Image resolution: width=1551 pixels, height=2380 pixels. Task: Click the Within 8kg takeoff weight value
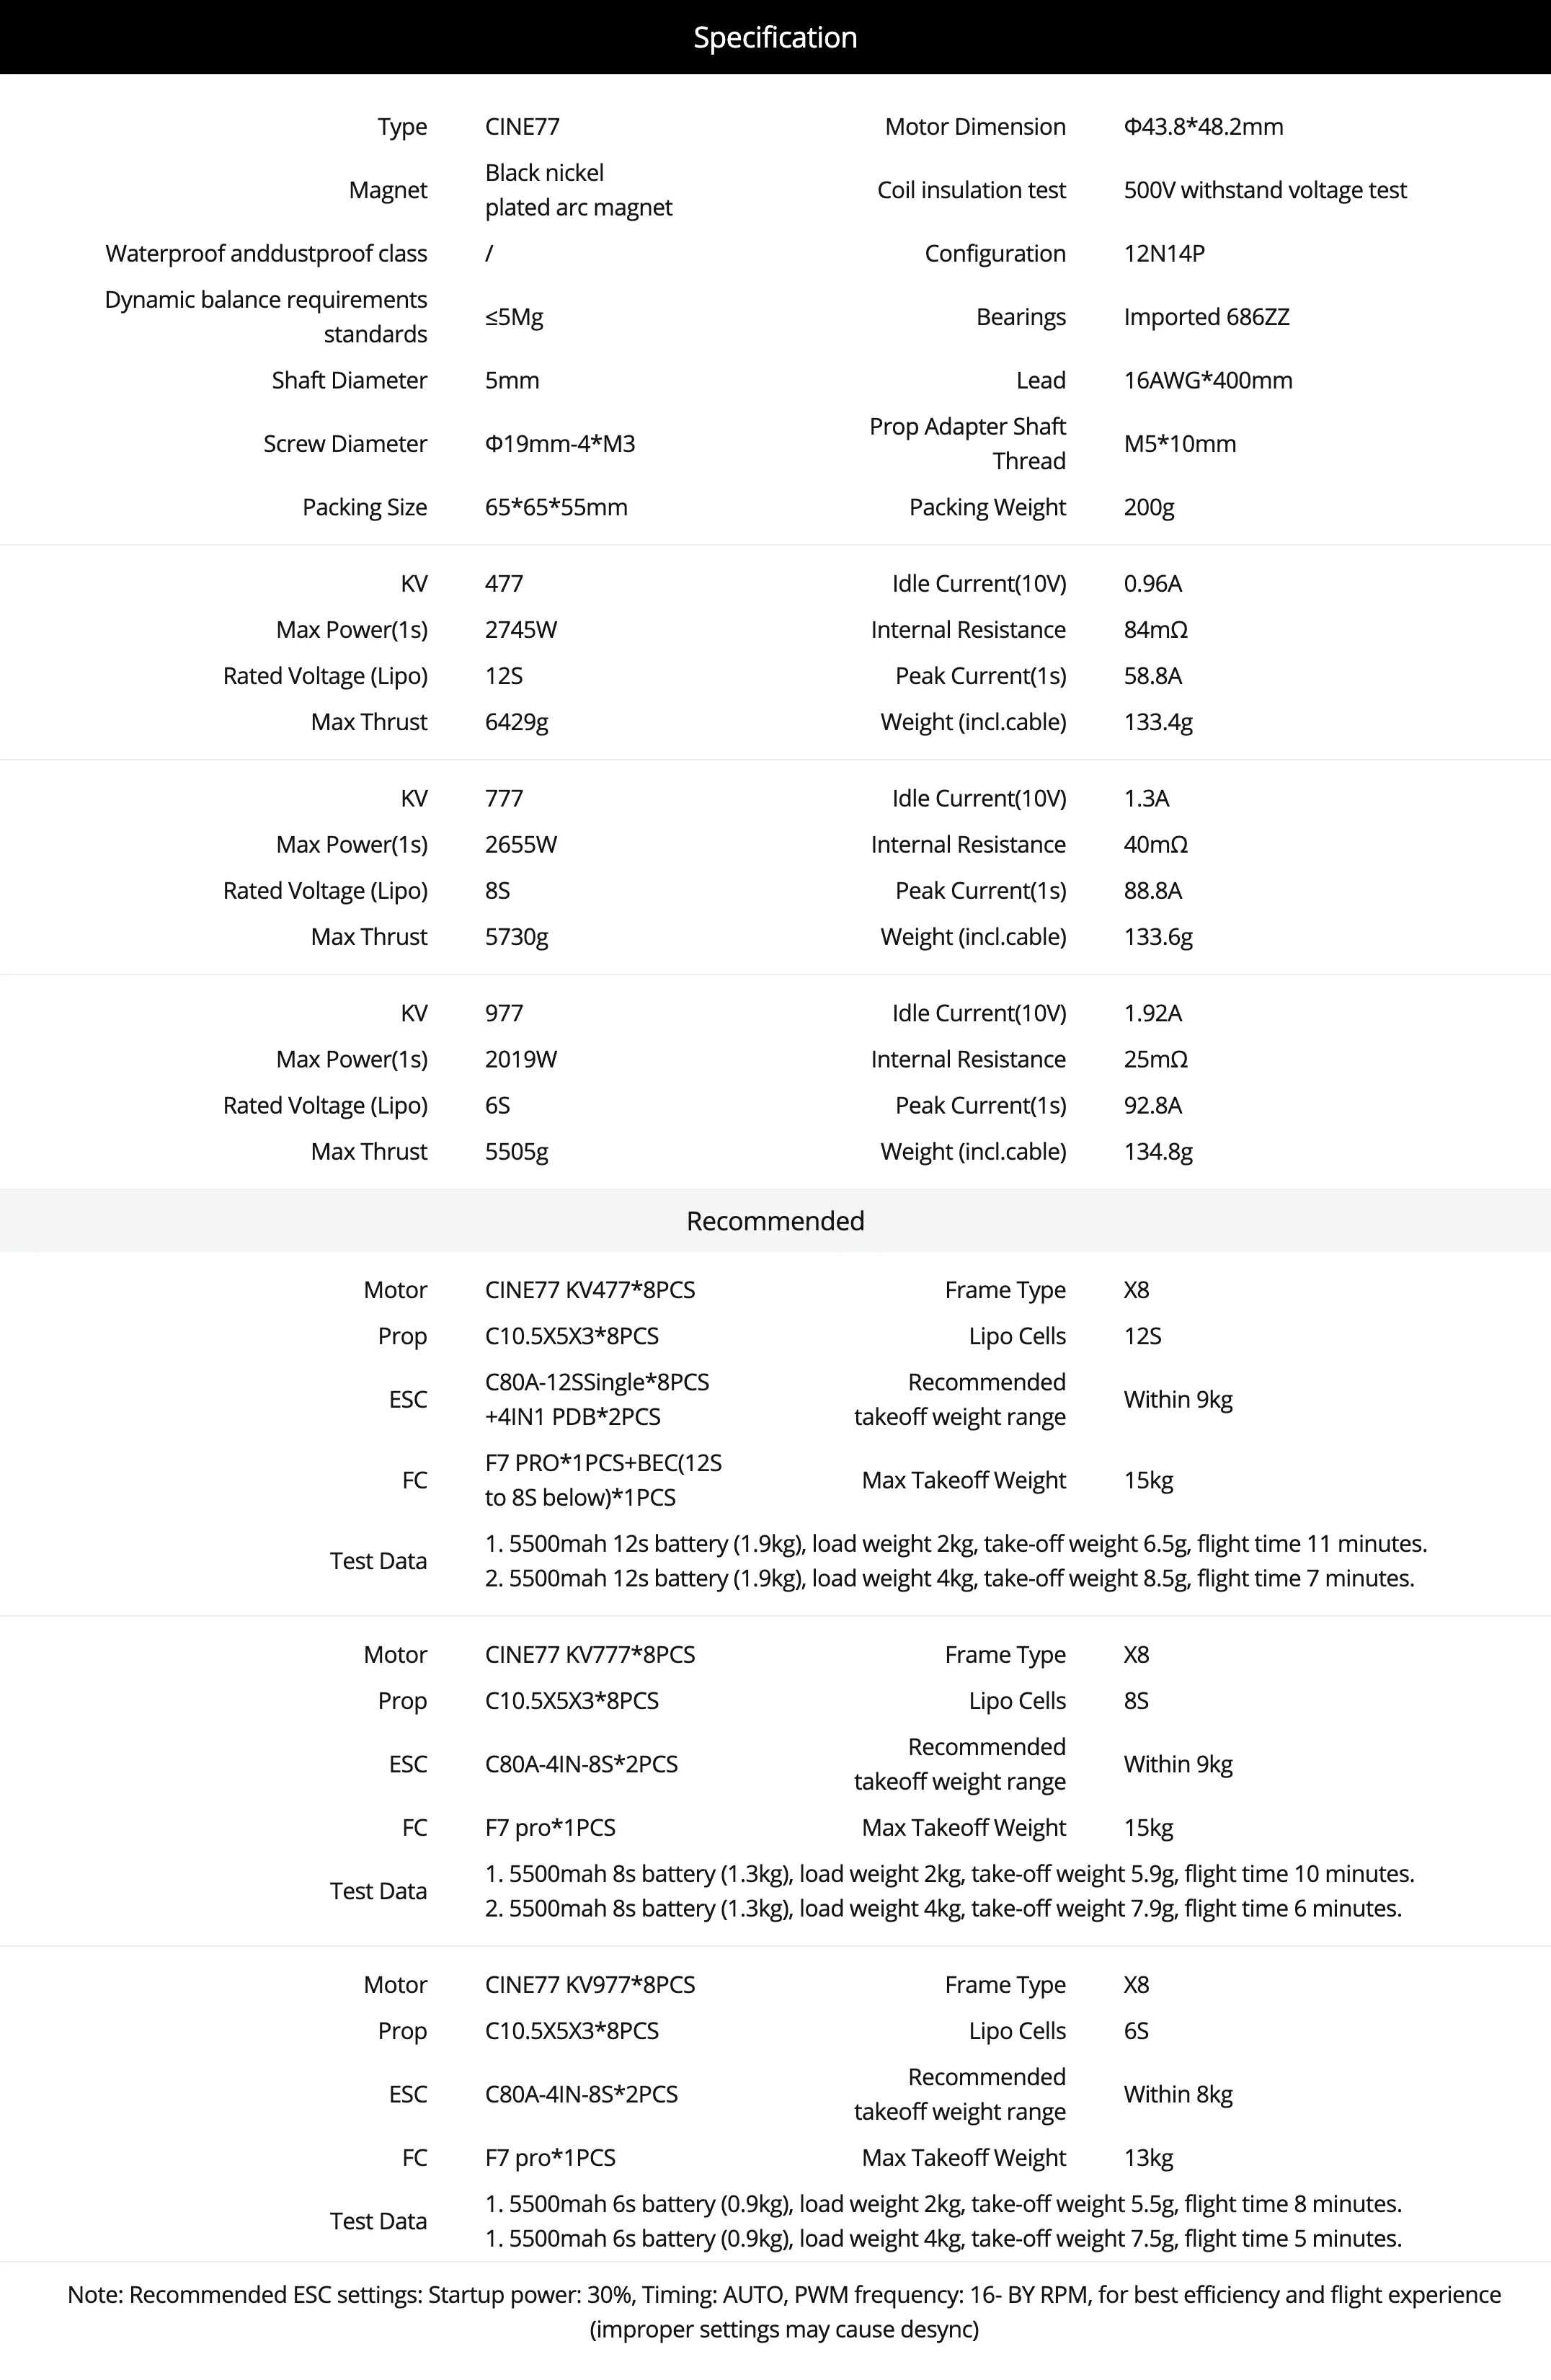click(1178, 2095)
